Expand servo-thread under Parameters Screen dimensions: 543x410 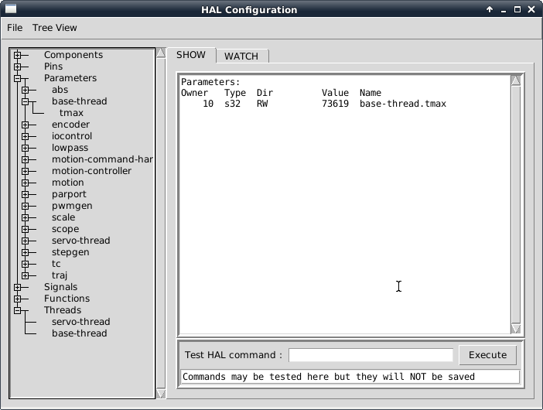[25, 241]
